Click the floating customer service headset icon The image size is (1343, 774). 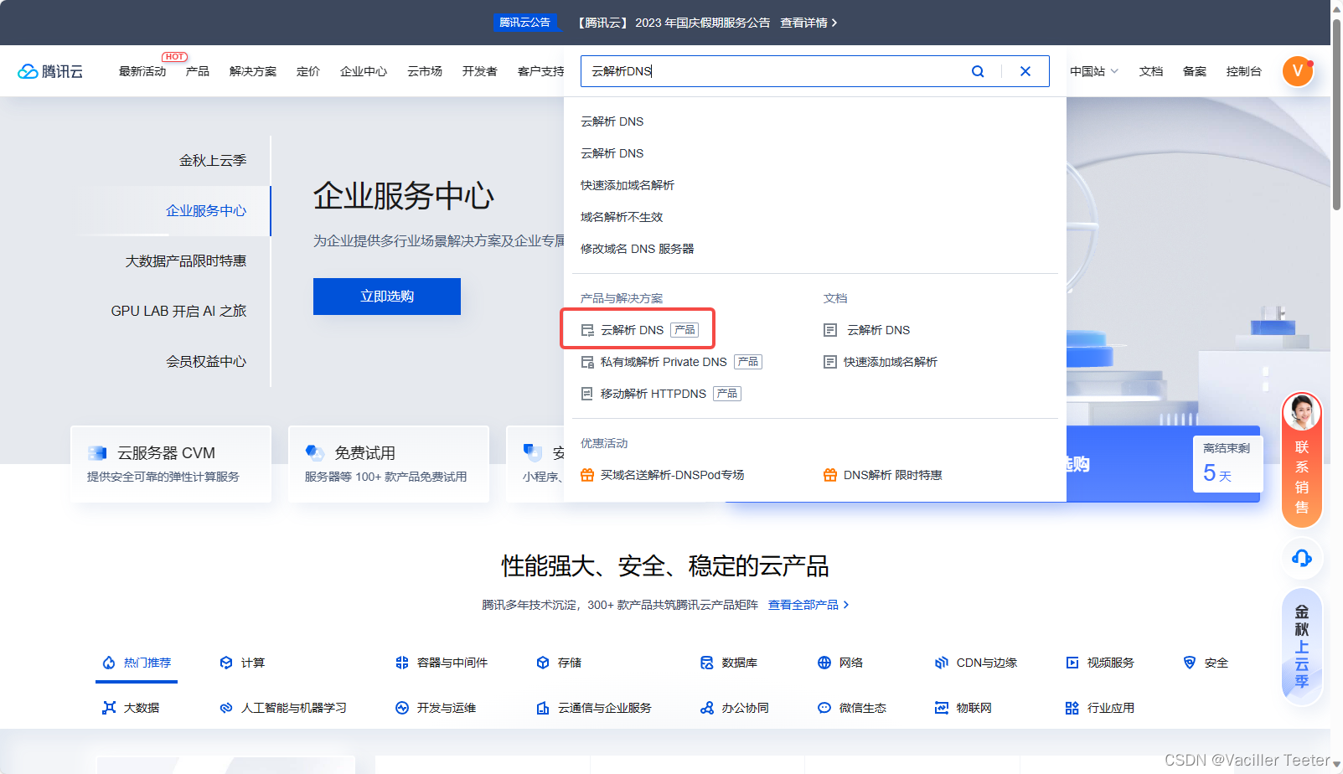coord(1301,558)
